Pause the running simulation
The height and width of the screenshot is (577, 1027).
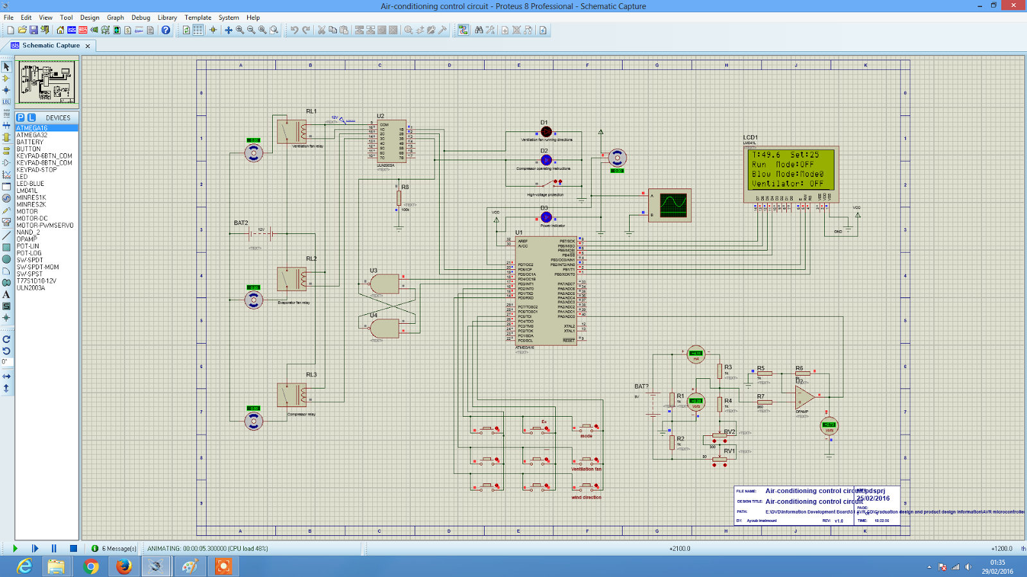(53, 548)
